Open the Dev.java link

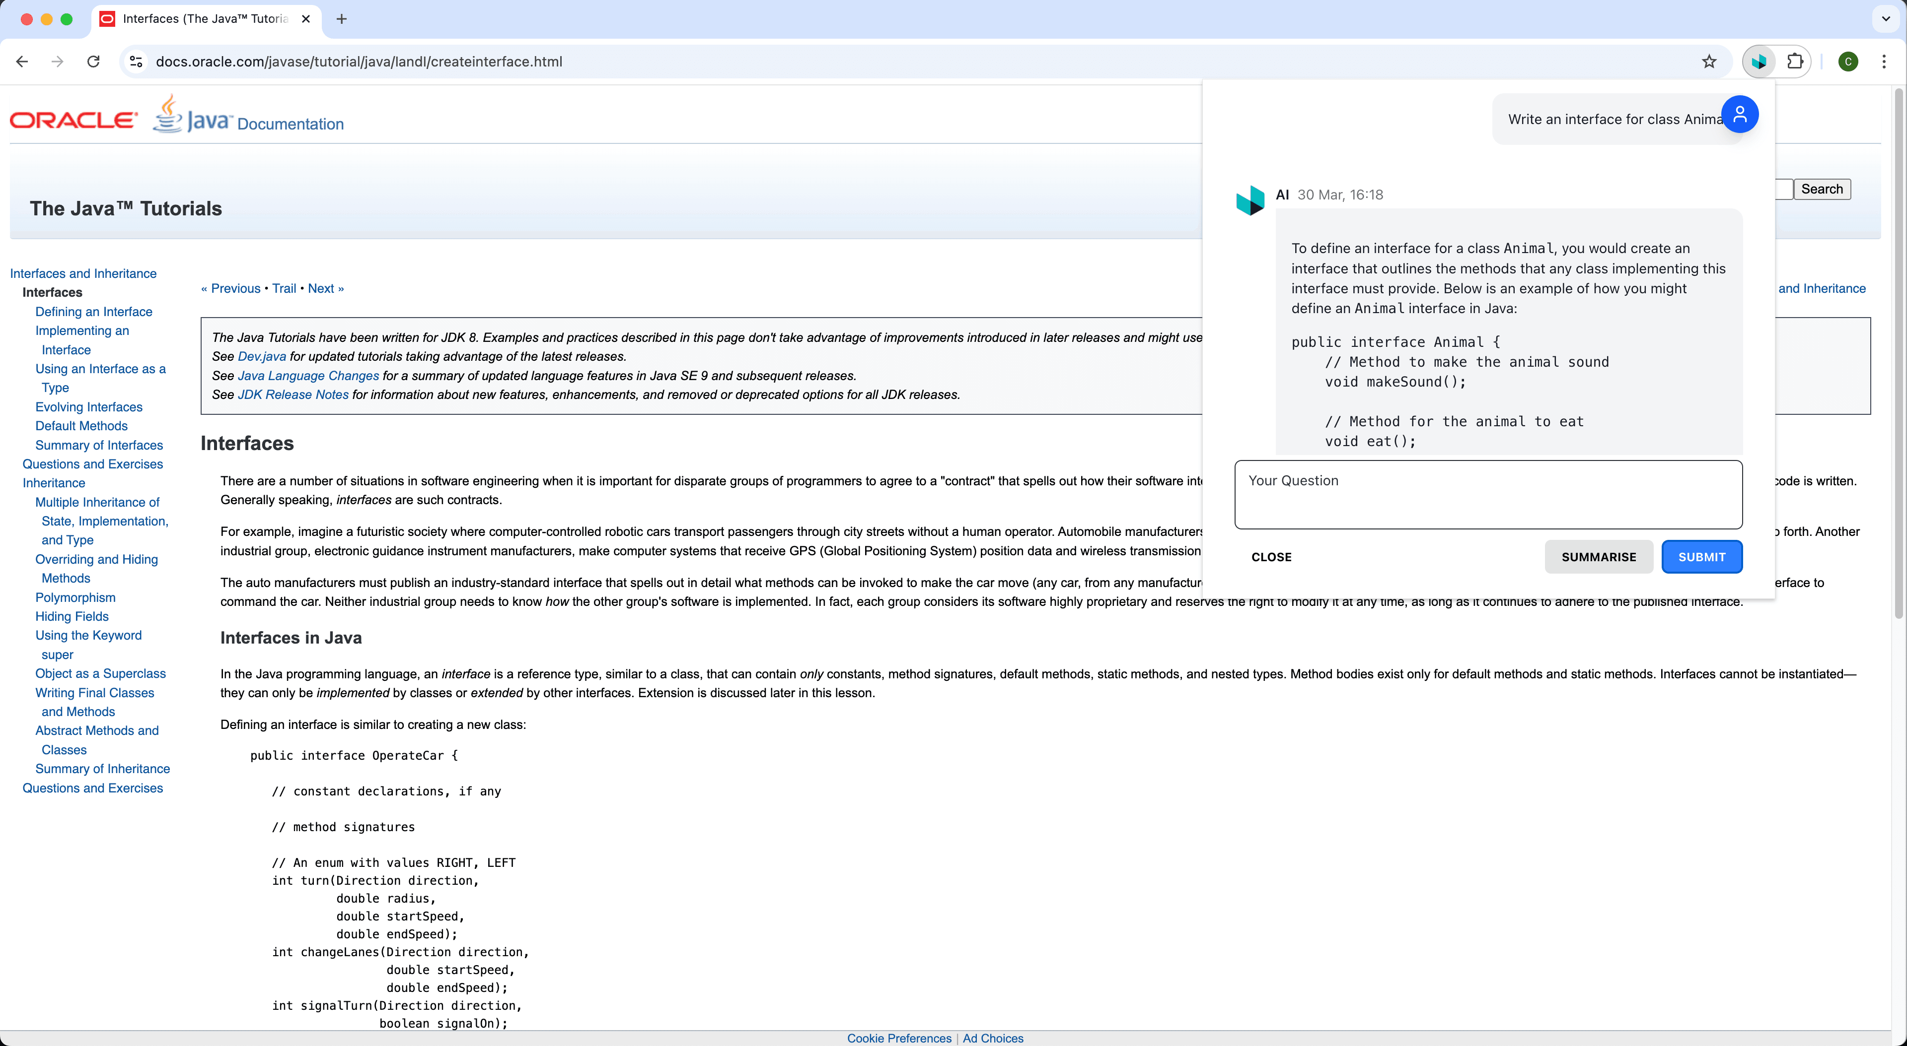click(261, 357)
